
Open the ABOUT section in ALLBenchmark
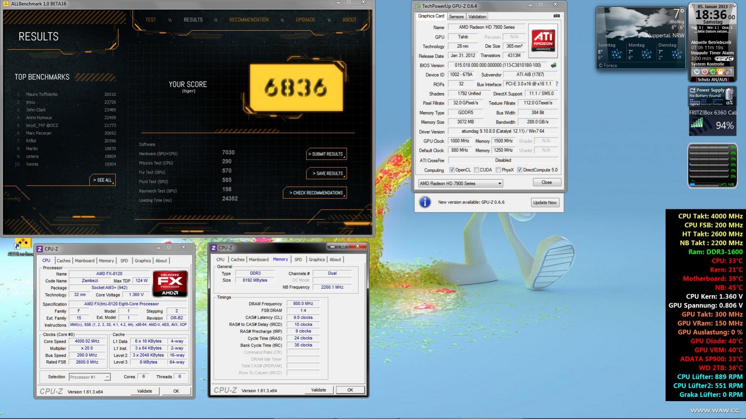tap(349, 20)
